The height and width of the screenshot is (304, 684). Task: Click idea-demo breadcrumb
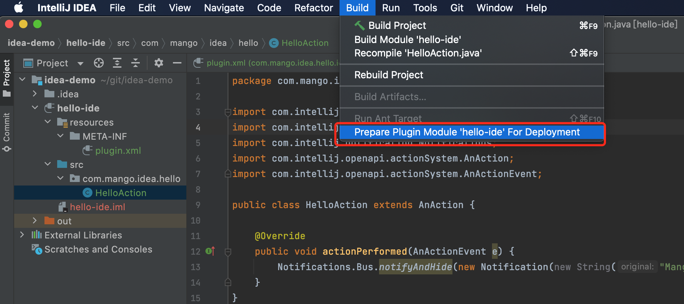(31, 43)
